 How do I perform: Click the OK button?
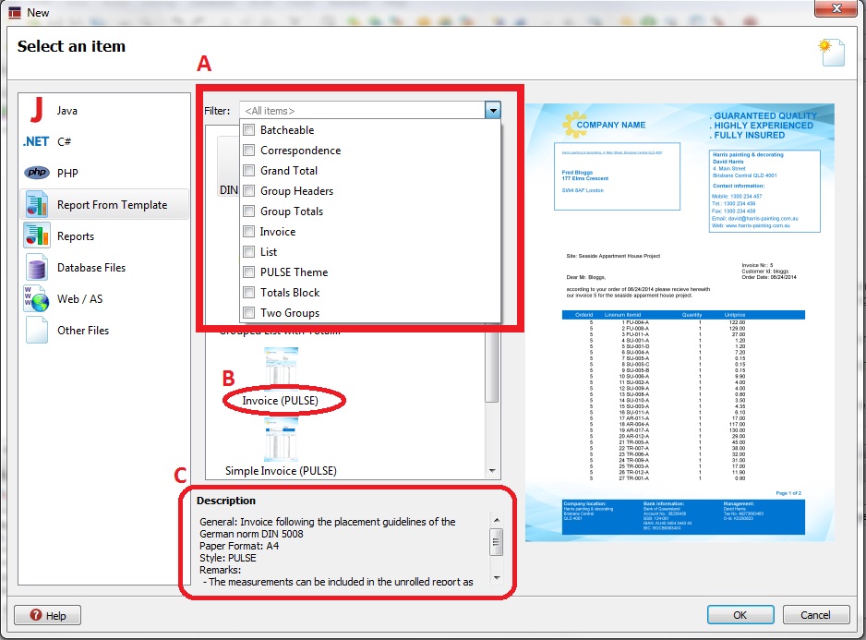coord(740,614)
